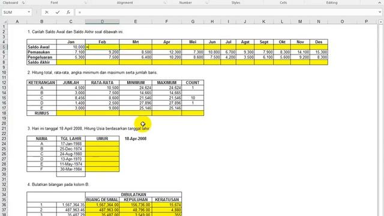Open the Font group dialog launcher
Screen dimensions: 384x216
pos(85,2)
